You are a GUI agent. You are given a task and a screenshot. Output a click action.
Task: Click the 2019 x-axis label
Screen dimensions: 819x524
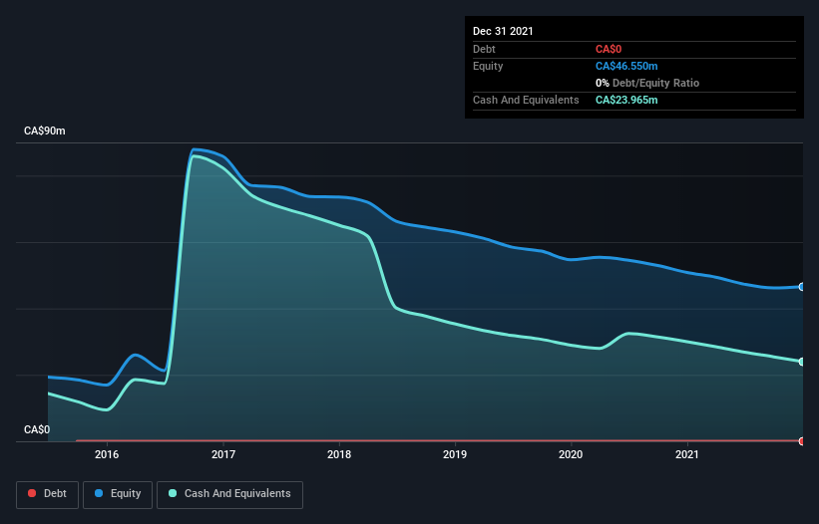tap(455, 454)
